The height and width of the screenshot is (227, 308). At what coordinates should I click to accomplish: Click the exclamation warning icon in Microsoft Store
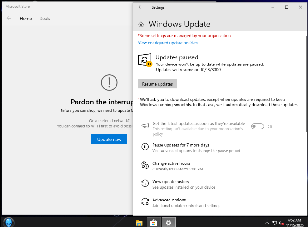pos(109,83)
